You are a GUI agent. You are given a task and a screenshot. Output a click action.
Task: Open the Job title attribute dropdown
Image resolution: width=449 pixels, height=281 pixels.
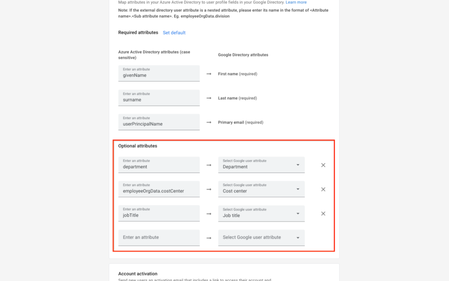(x=261, y=213)
